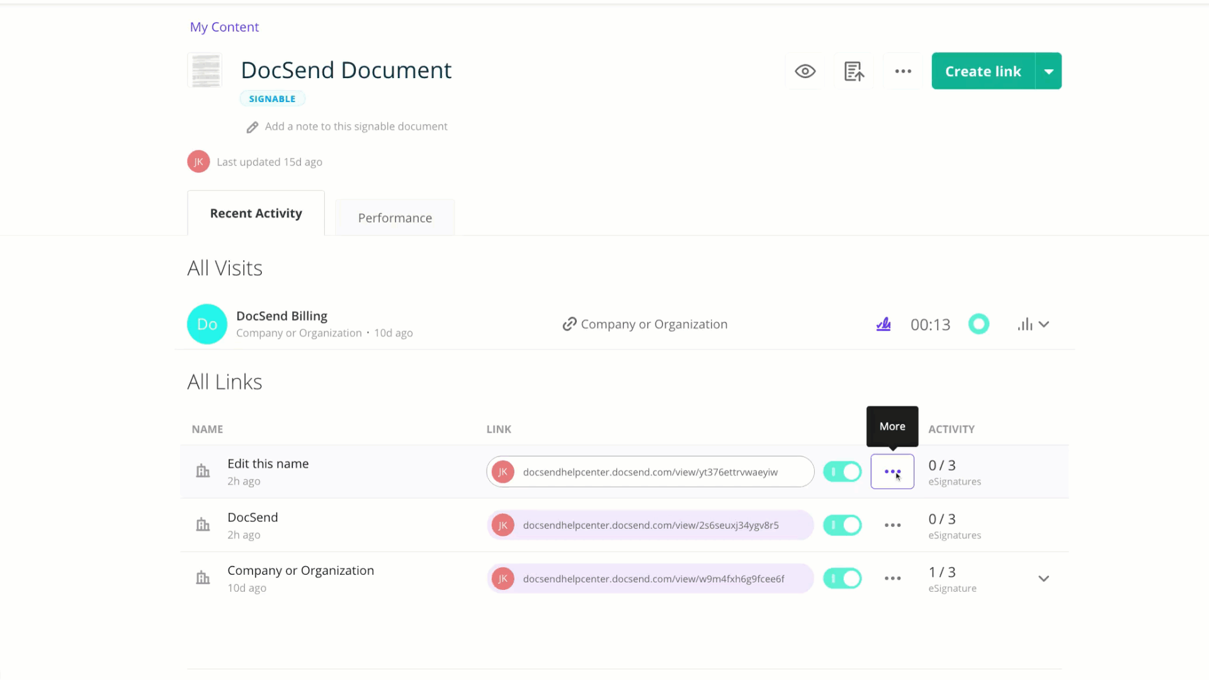Click the JK avatar in the 2s6seuxj34ygv8r5 link
Viewport: 1209px width, 680px height.
point(502,525)
